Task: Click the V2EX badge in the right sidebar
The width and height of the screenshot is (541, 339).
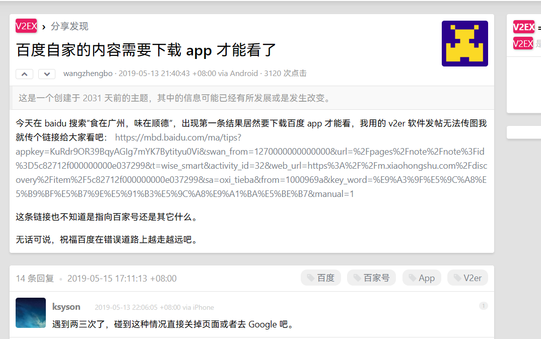Action: point(523,26)
